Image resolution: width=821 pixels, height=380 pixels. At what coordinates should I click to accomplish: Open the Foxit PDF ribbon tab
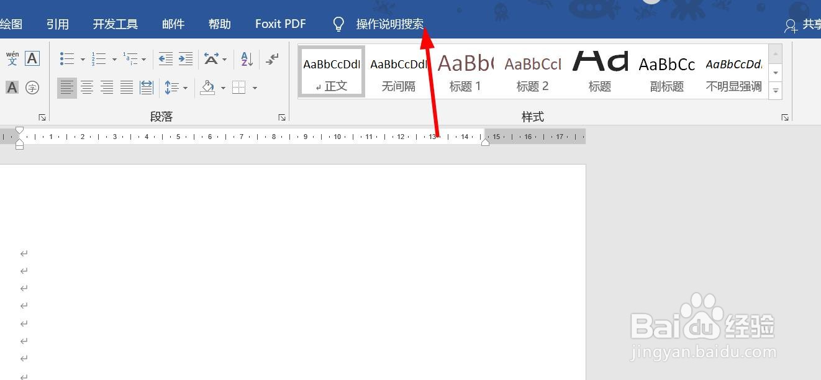pyautogui.click(x=281, y=24)
